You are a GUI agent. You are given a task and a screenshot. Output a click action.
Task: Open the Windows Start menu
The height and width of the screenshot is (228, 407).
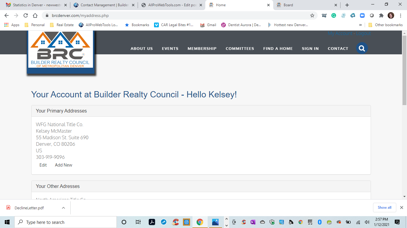(7, 222)
